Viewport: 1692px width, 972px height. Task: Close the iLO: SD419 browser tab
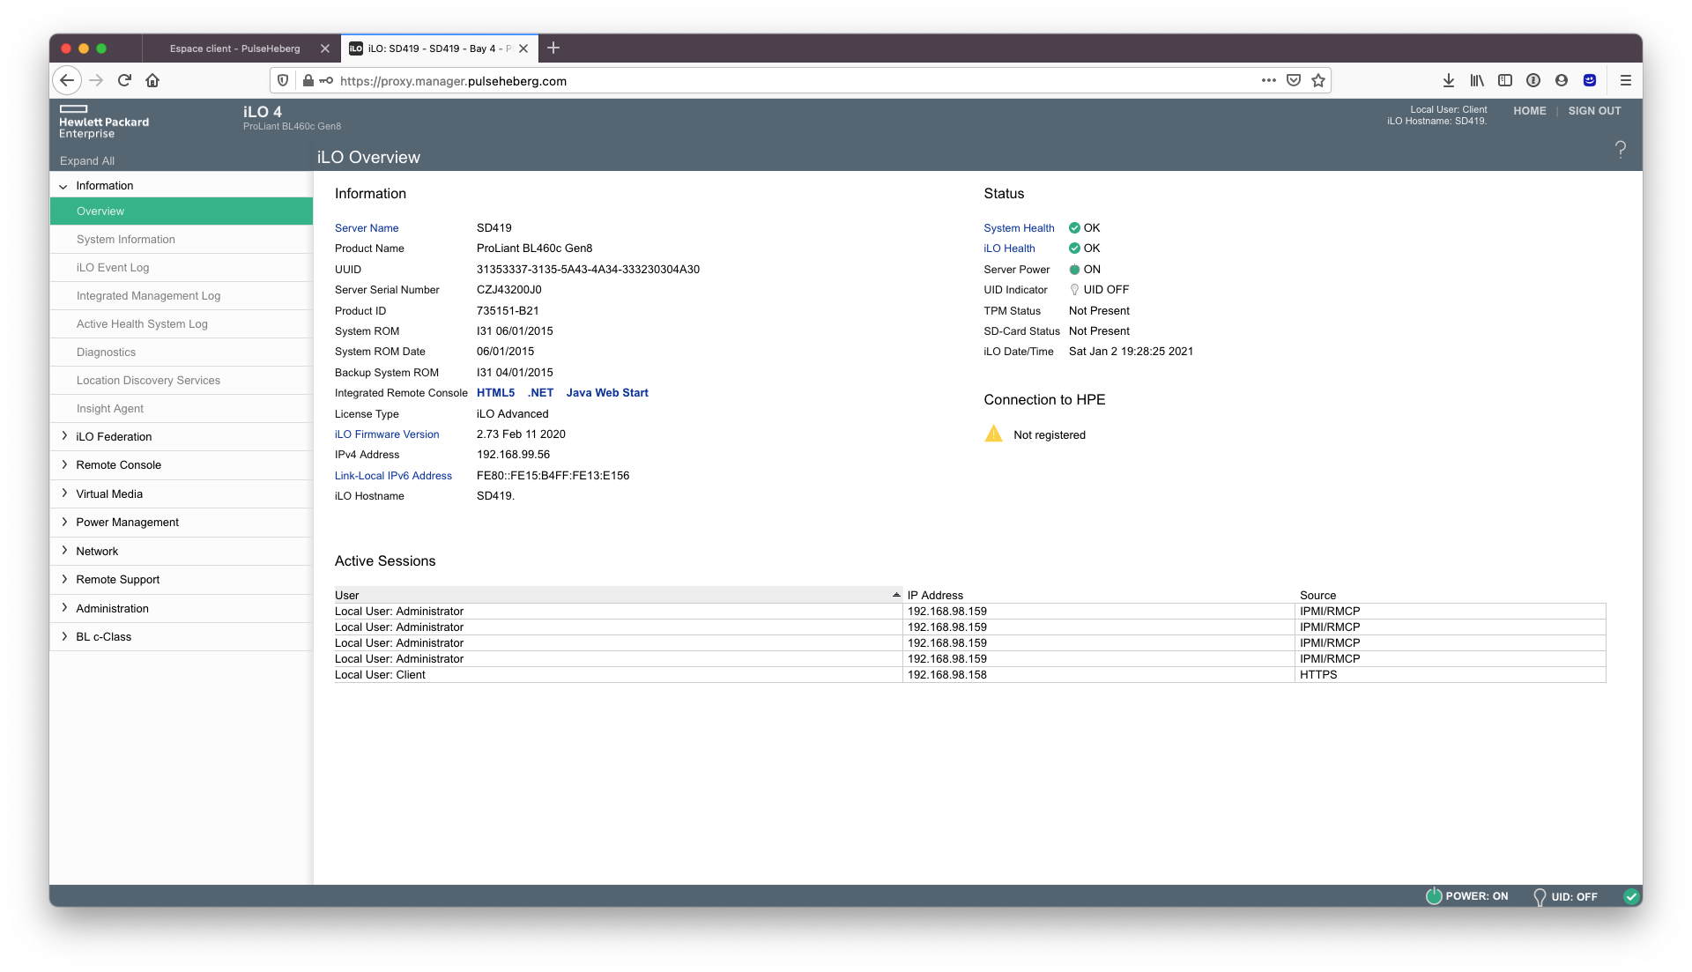tap(523, 48)
